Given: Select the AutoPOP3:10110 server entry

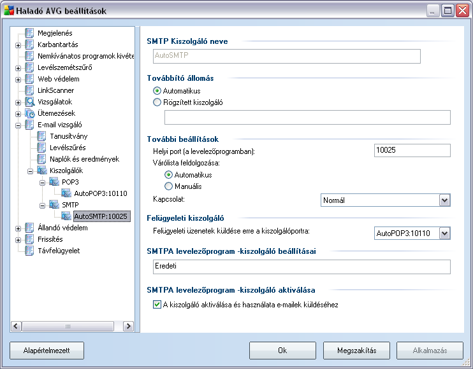Looking at the screenshot, I should point(101,193).
